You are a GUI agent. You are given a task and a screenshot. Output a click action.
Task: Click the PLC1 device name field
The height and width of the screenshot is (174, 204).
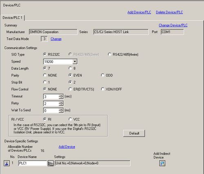[33, 163]
